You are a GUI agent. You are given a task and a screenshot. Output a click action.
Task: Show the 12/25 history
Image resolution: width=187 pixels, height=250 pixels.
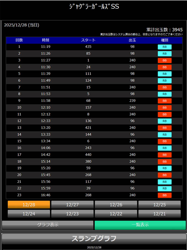160,205
